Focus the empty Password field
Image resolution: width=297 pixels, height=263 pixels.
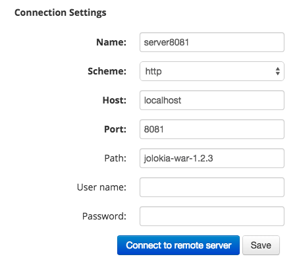tap(212, 216)
